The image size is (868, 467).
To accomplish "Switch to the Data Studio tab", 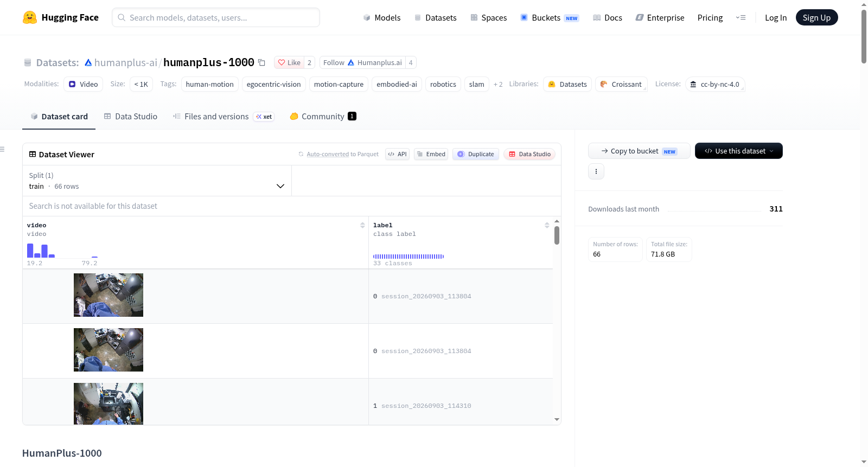I will coord(131,117).
